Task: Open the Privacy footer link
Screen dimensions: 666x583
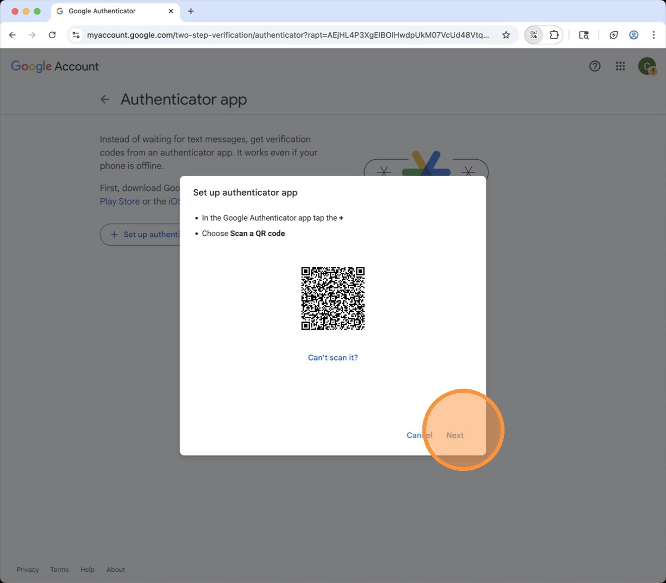Action: click(28, 570)
